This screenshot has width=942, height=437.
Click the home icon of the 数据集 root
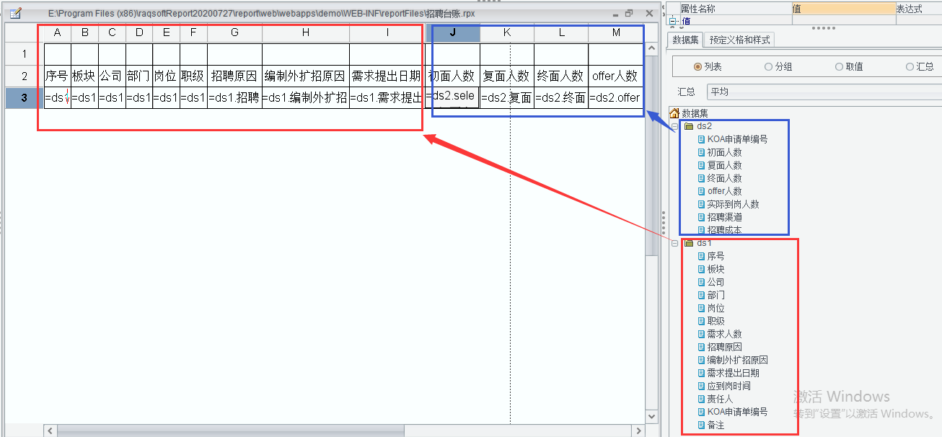coord(674,113)
